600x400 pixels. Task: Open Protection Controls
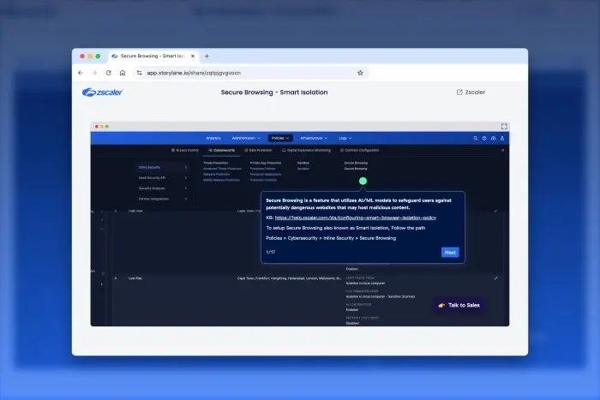263,180
